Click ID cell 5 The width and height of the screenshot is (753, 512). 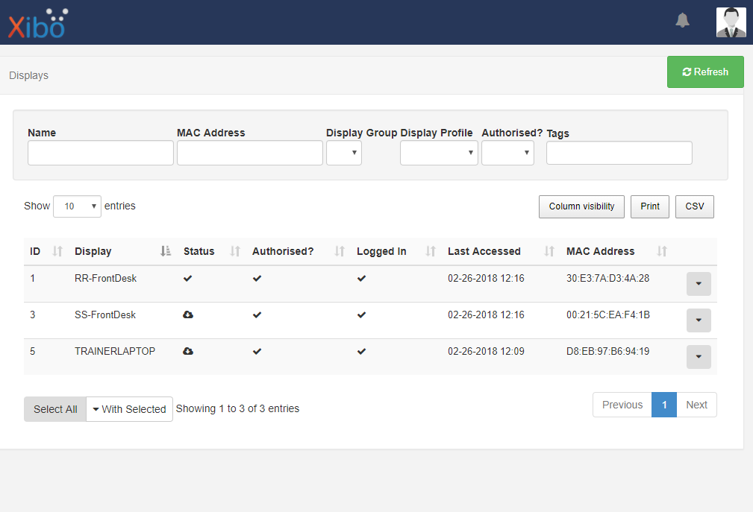coord(33,352)
